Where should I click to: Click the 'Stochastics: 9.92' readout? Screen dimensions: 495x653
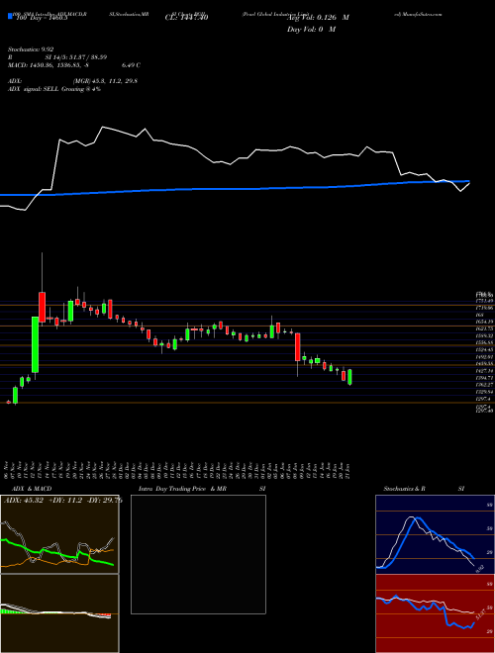pyautogui.click(x=31, y=49)
